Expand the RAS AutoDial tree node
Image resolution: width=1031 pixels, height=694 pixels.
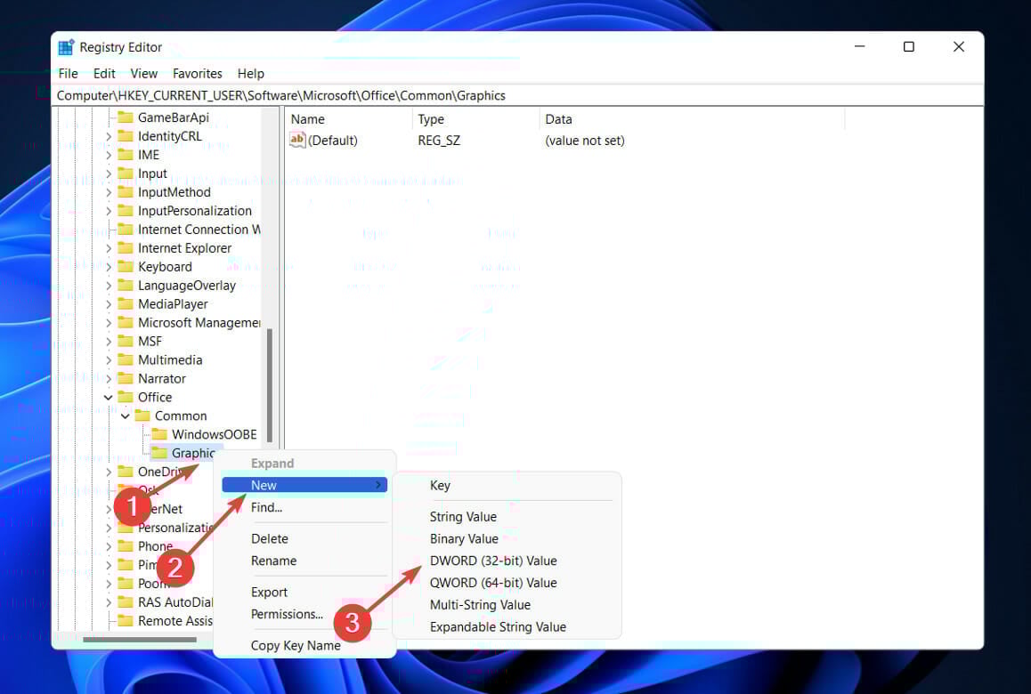click(x=109, y=602)
